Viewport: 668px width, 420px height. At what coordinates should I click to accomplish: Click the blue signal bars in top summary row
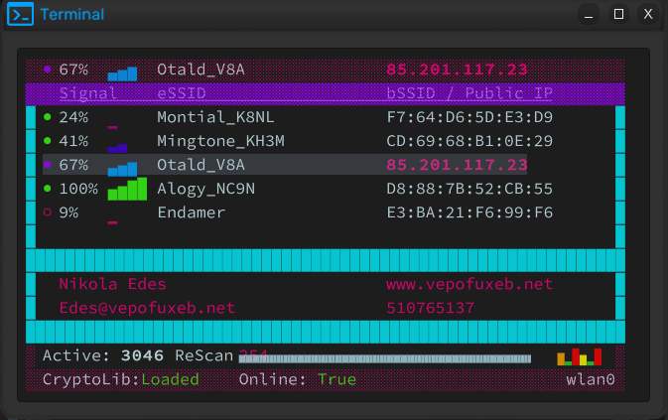tap(122, 73)
